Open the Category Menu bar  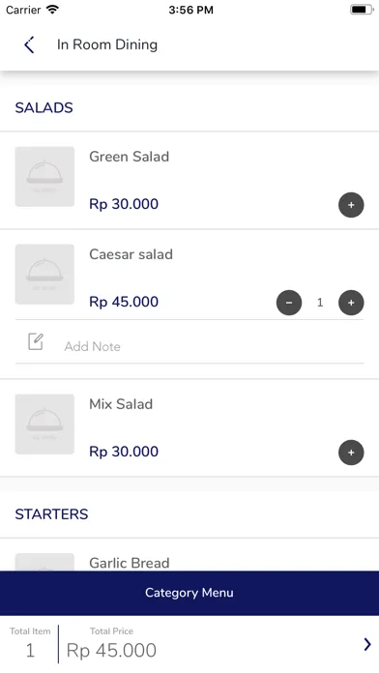tap(189, 593)
